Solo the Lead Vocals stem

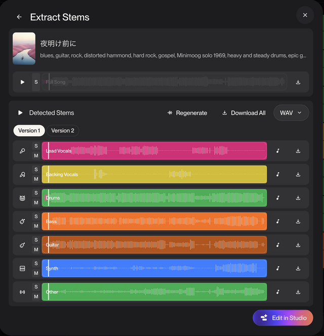tap(36, 146)
